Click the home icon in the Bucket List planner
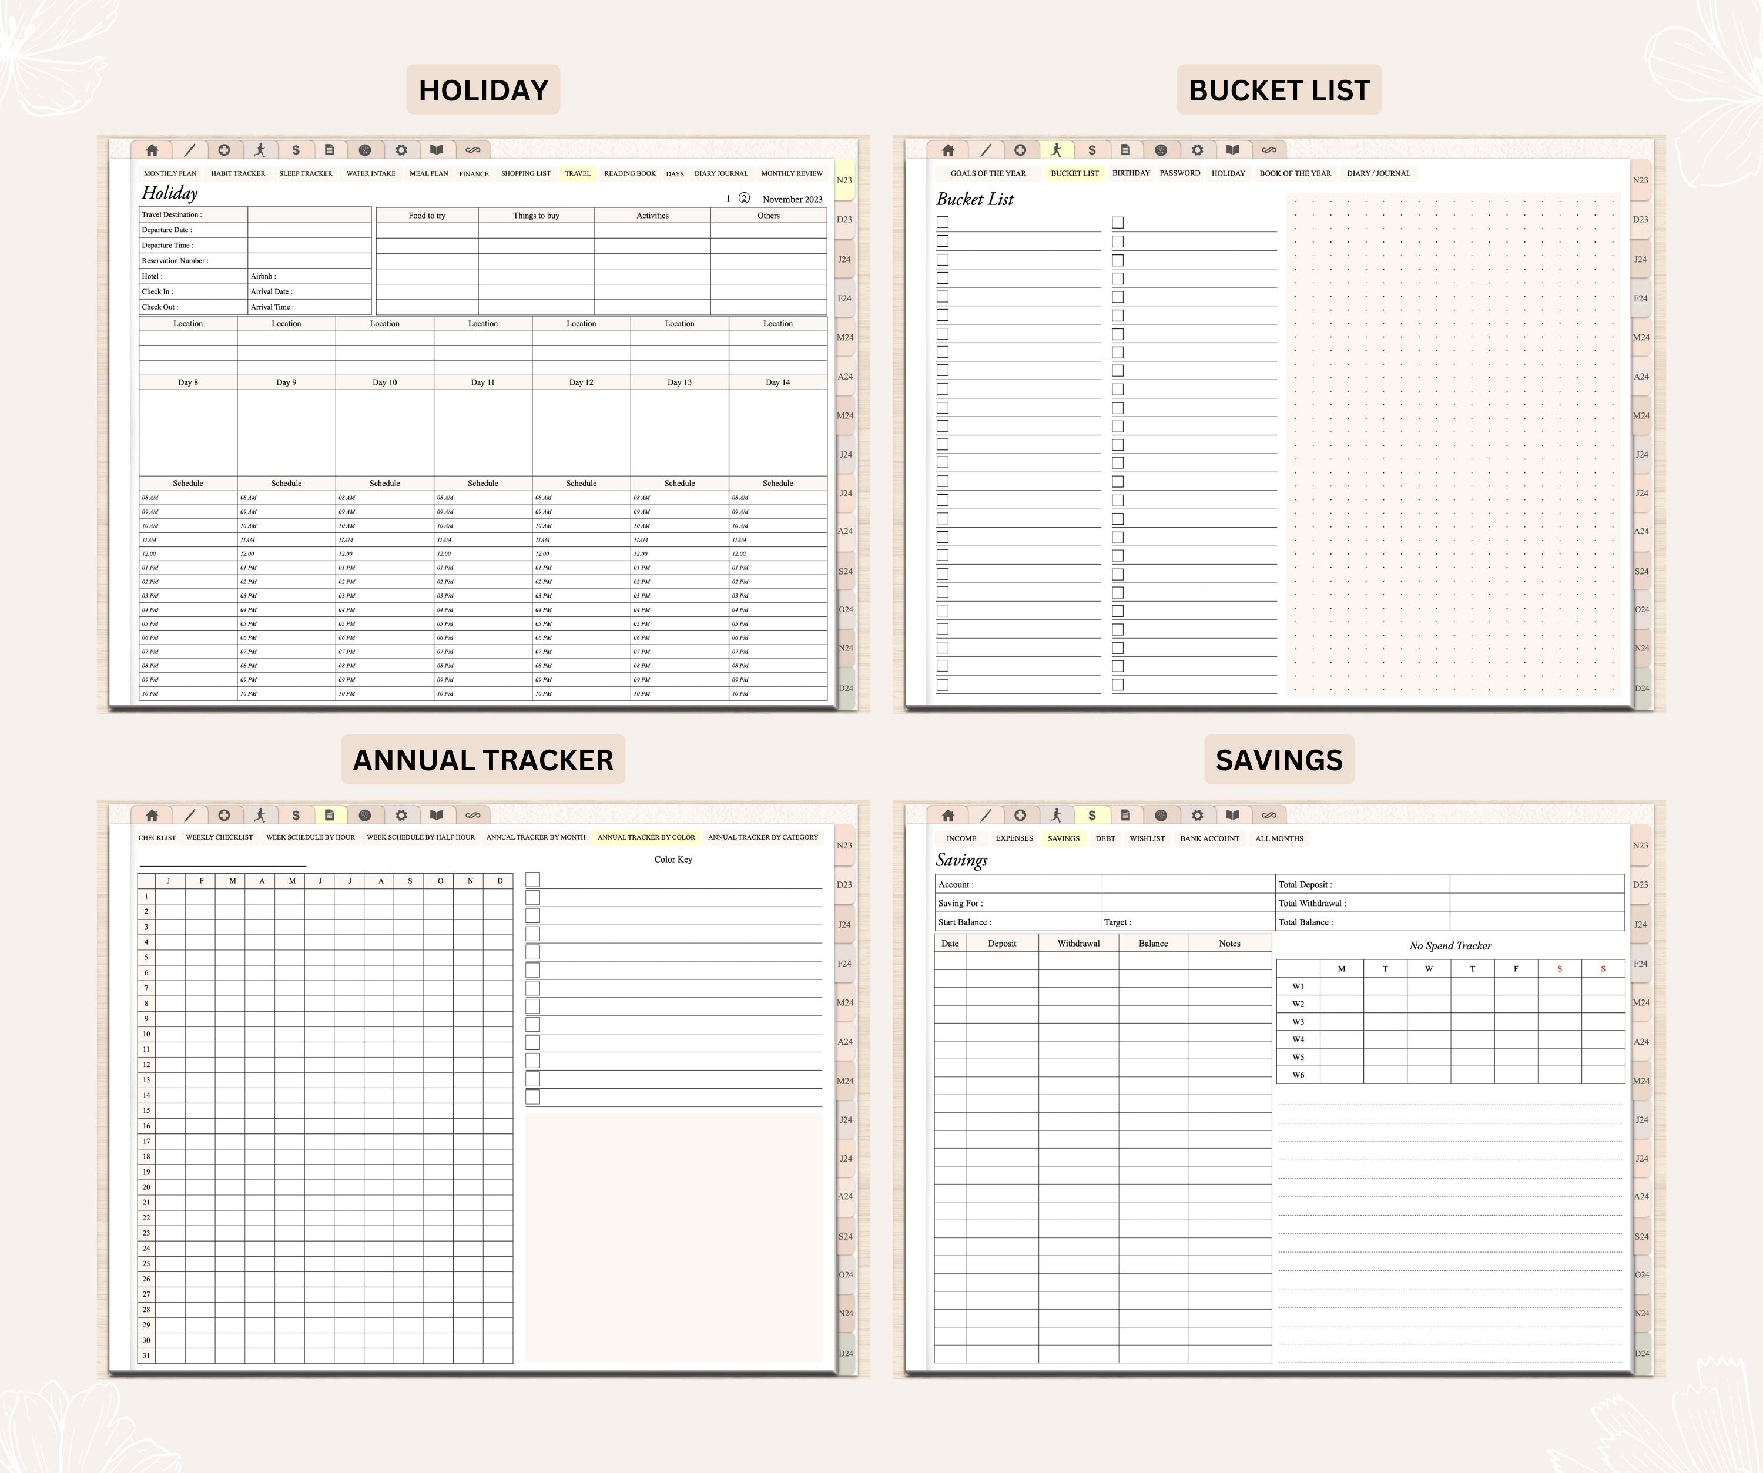1763x1473 pixels. coord(948,150)
